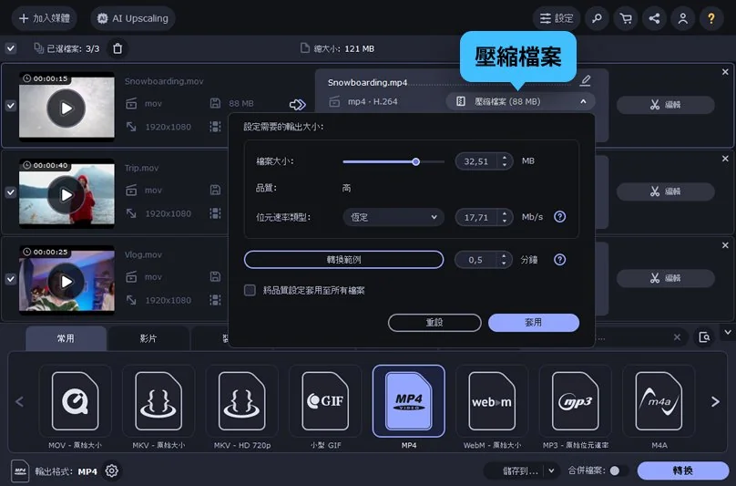Image resolution: width=736 pixels, height=486 pixels.
Task: Toggle checkbox for Vlog.mov
Action: (11, 279)
